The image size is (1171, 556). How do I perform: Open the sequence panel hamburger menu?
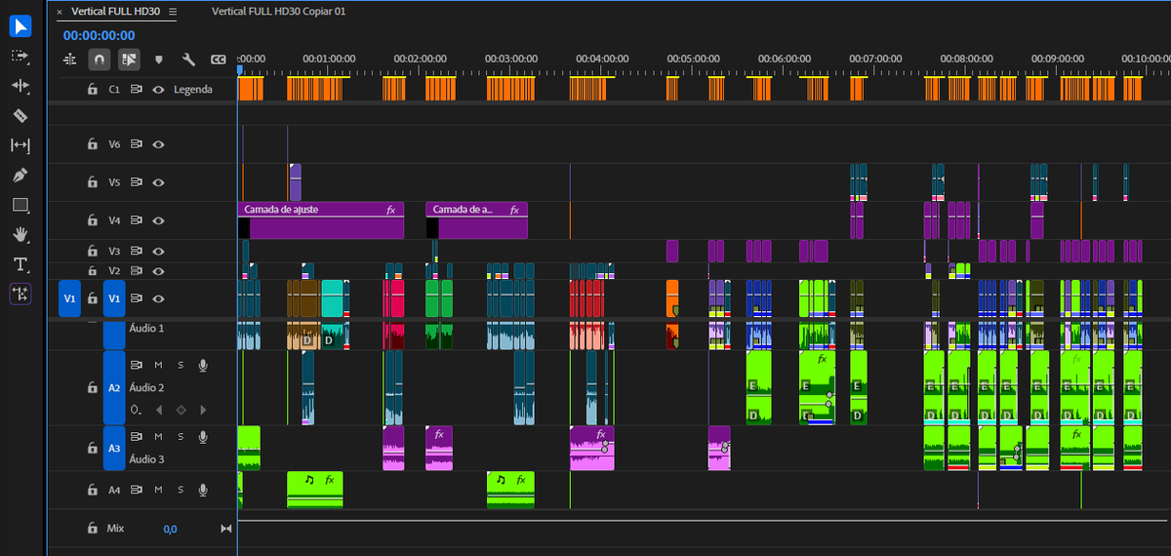173,12
